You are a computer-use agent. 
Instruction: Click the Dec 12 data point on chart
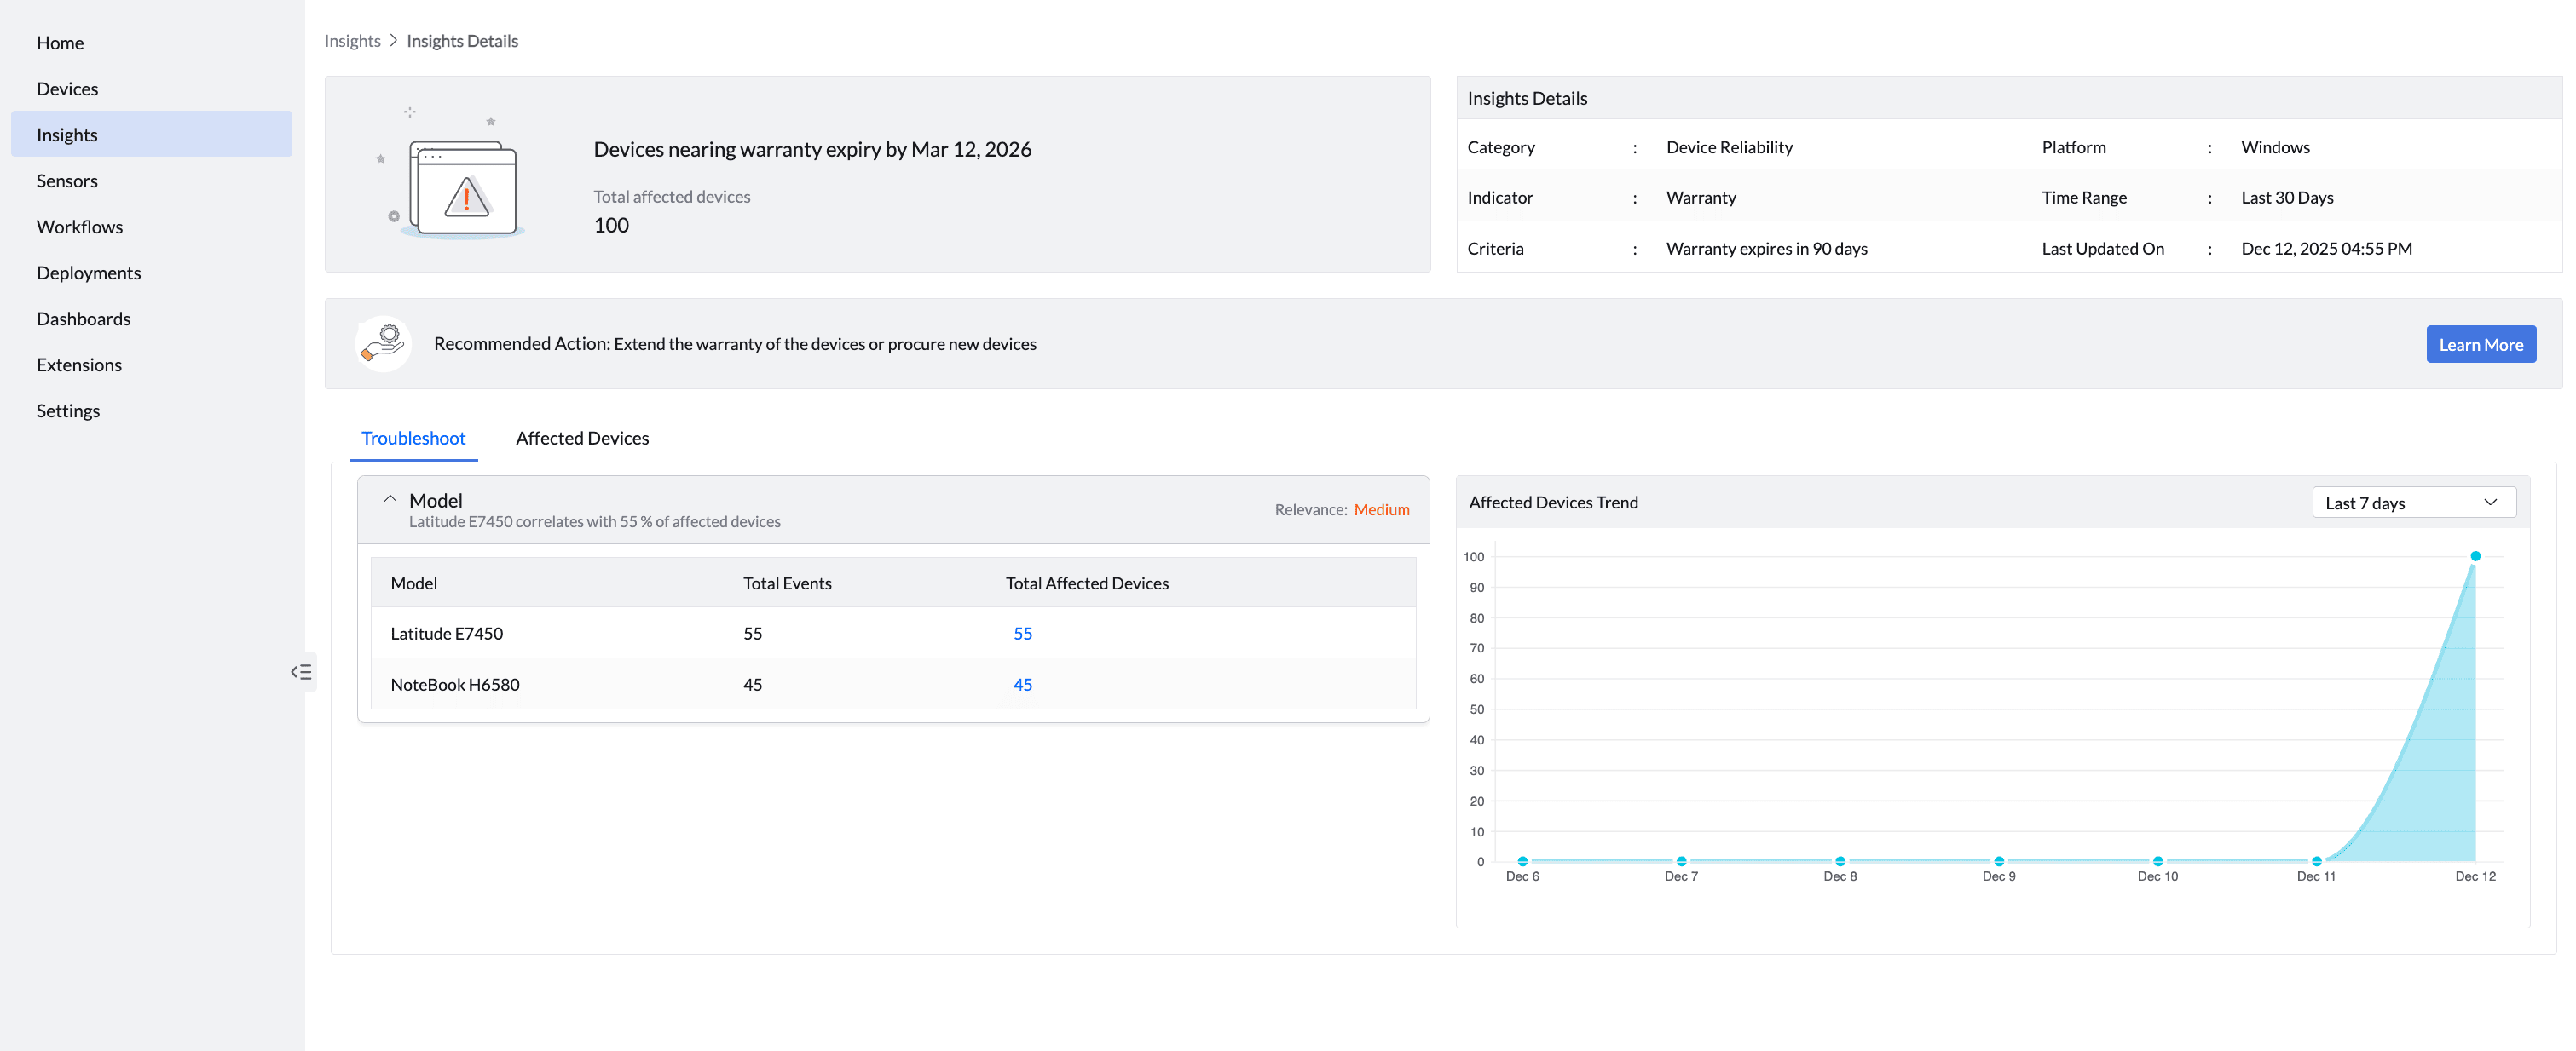(x=2475, y=556)
